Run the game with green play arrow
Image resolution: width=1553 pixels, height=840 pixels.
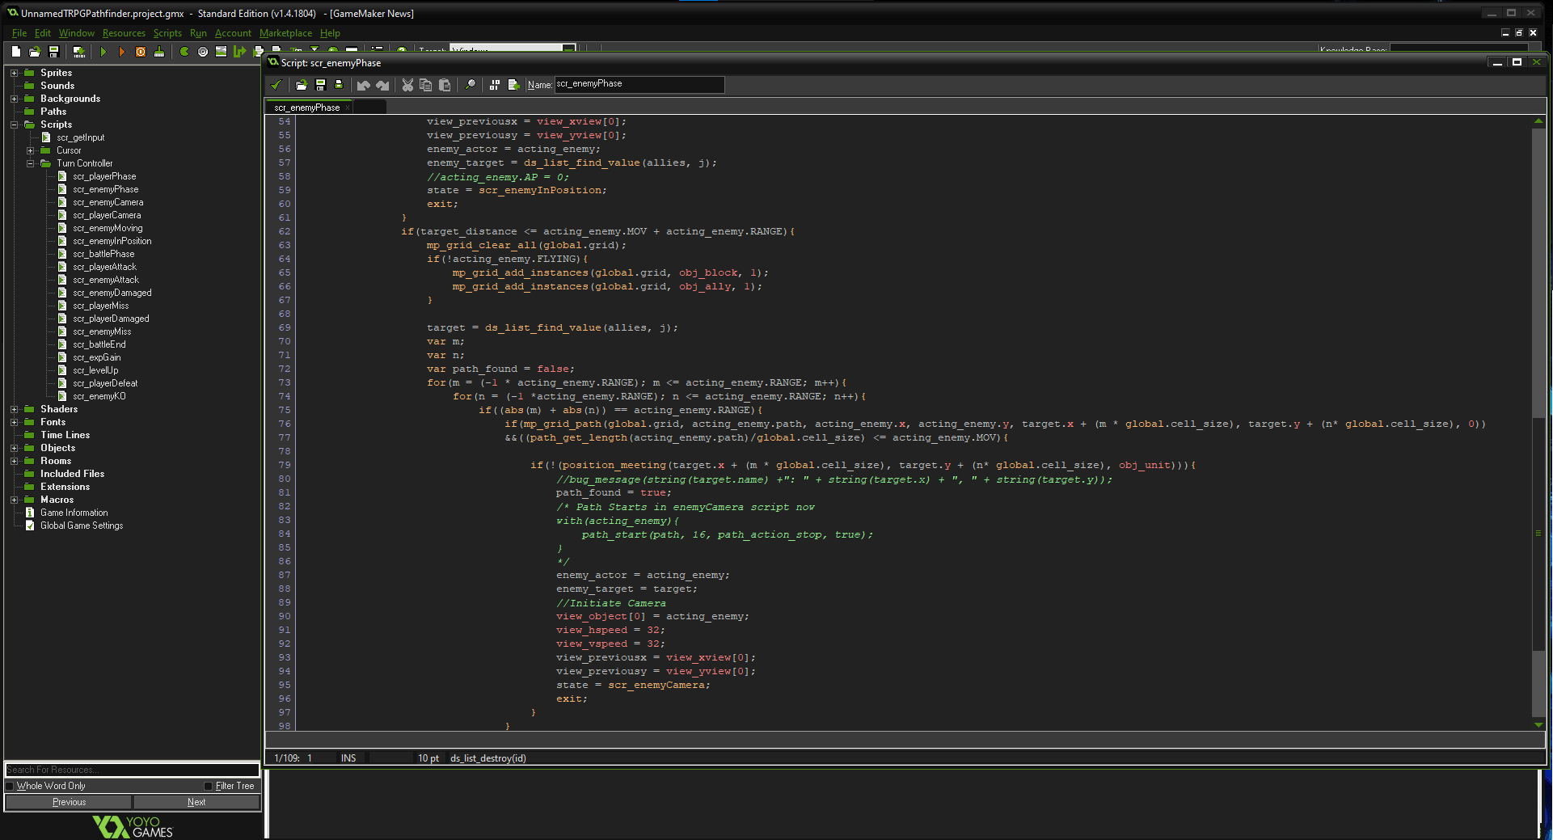pos(103,52)
